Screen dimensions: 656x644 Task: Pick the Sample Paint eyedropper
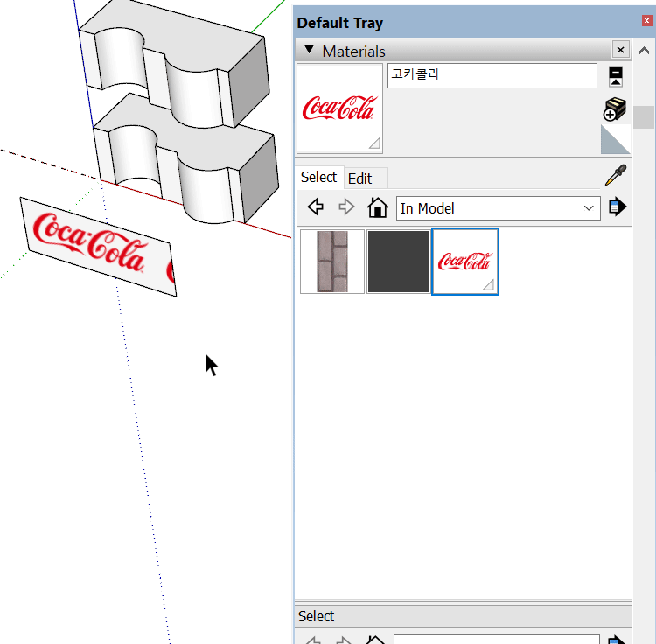tap(616, 174)
